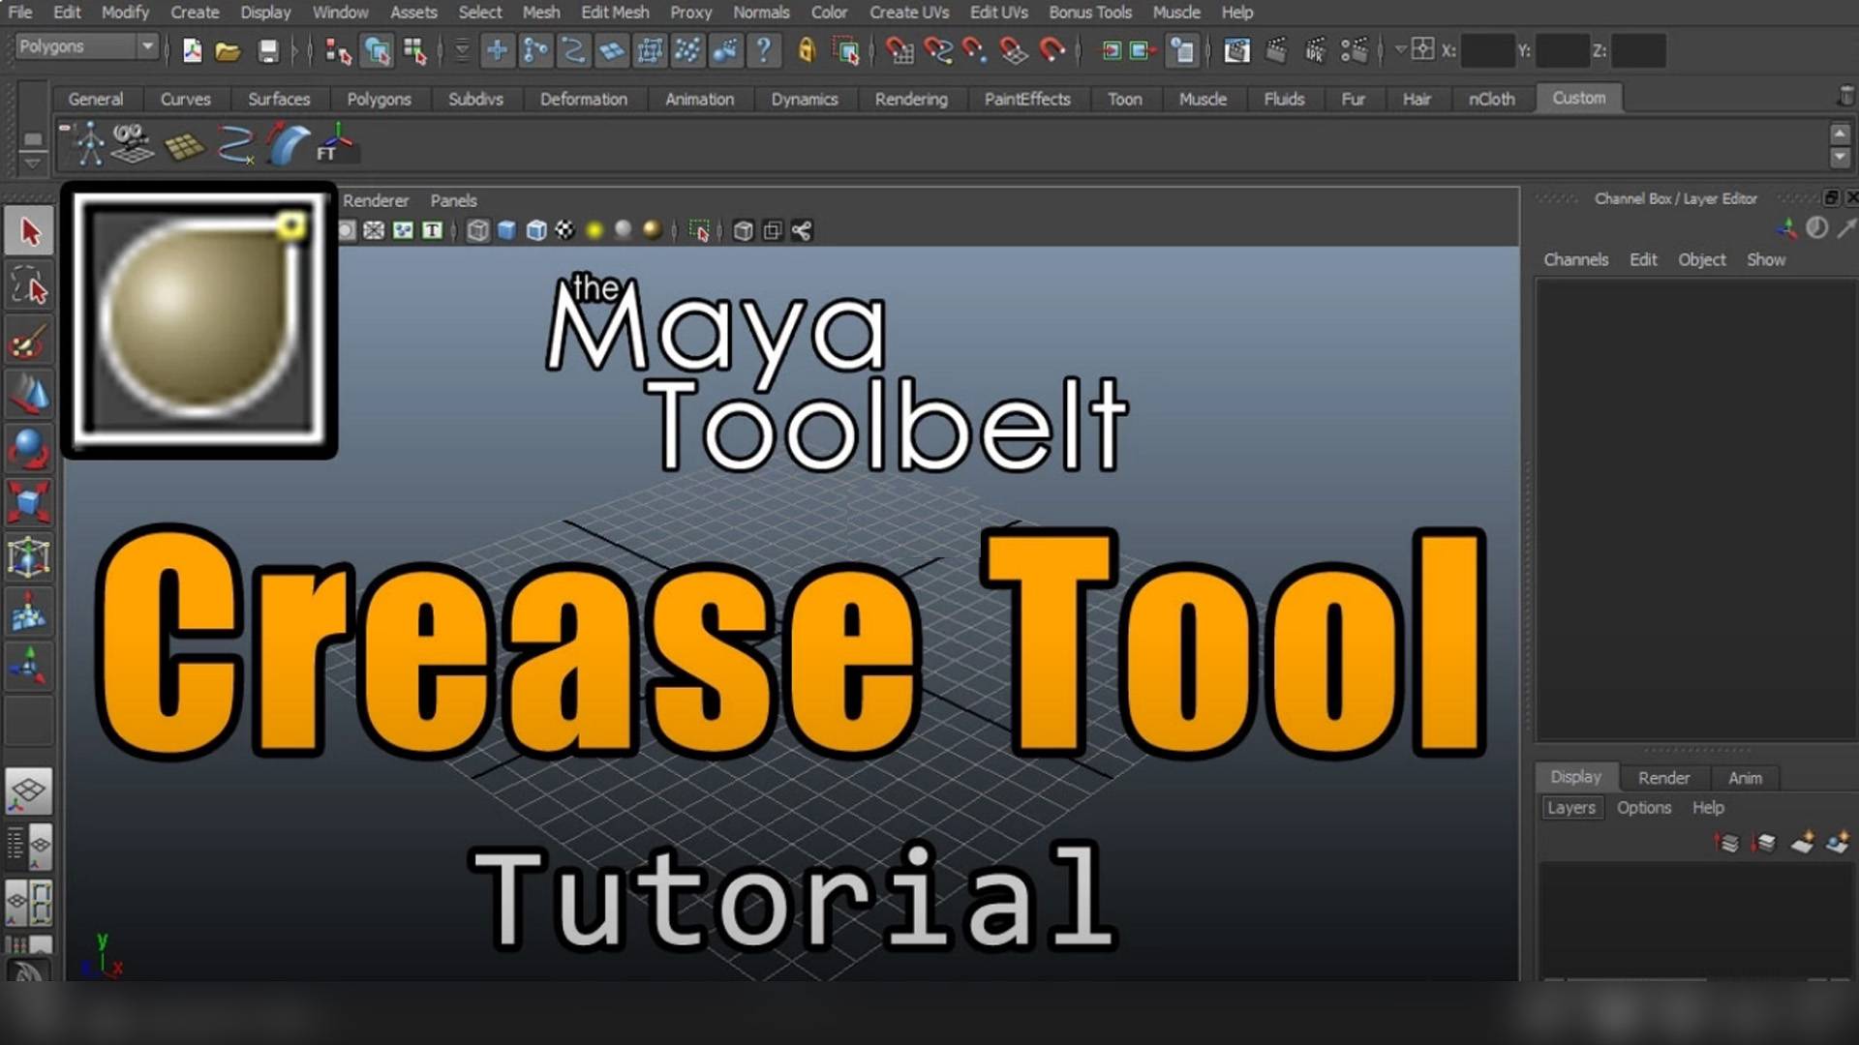Viewport: 1859px width, 1045px height.
Task: Enable snap to grids magnet
Action: click(x=899, y=50)
